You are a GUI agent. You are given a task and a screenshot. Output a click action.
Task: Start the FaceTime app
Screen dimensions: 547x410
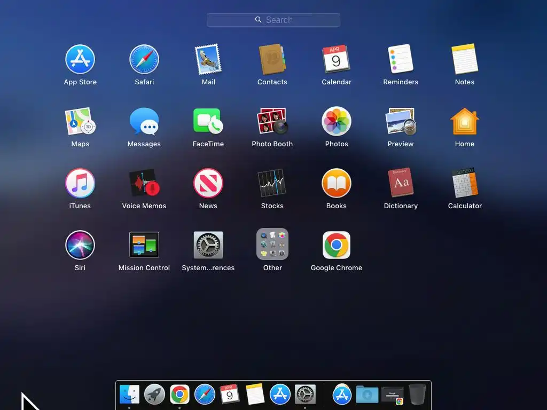(208, 121)
